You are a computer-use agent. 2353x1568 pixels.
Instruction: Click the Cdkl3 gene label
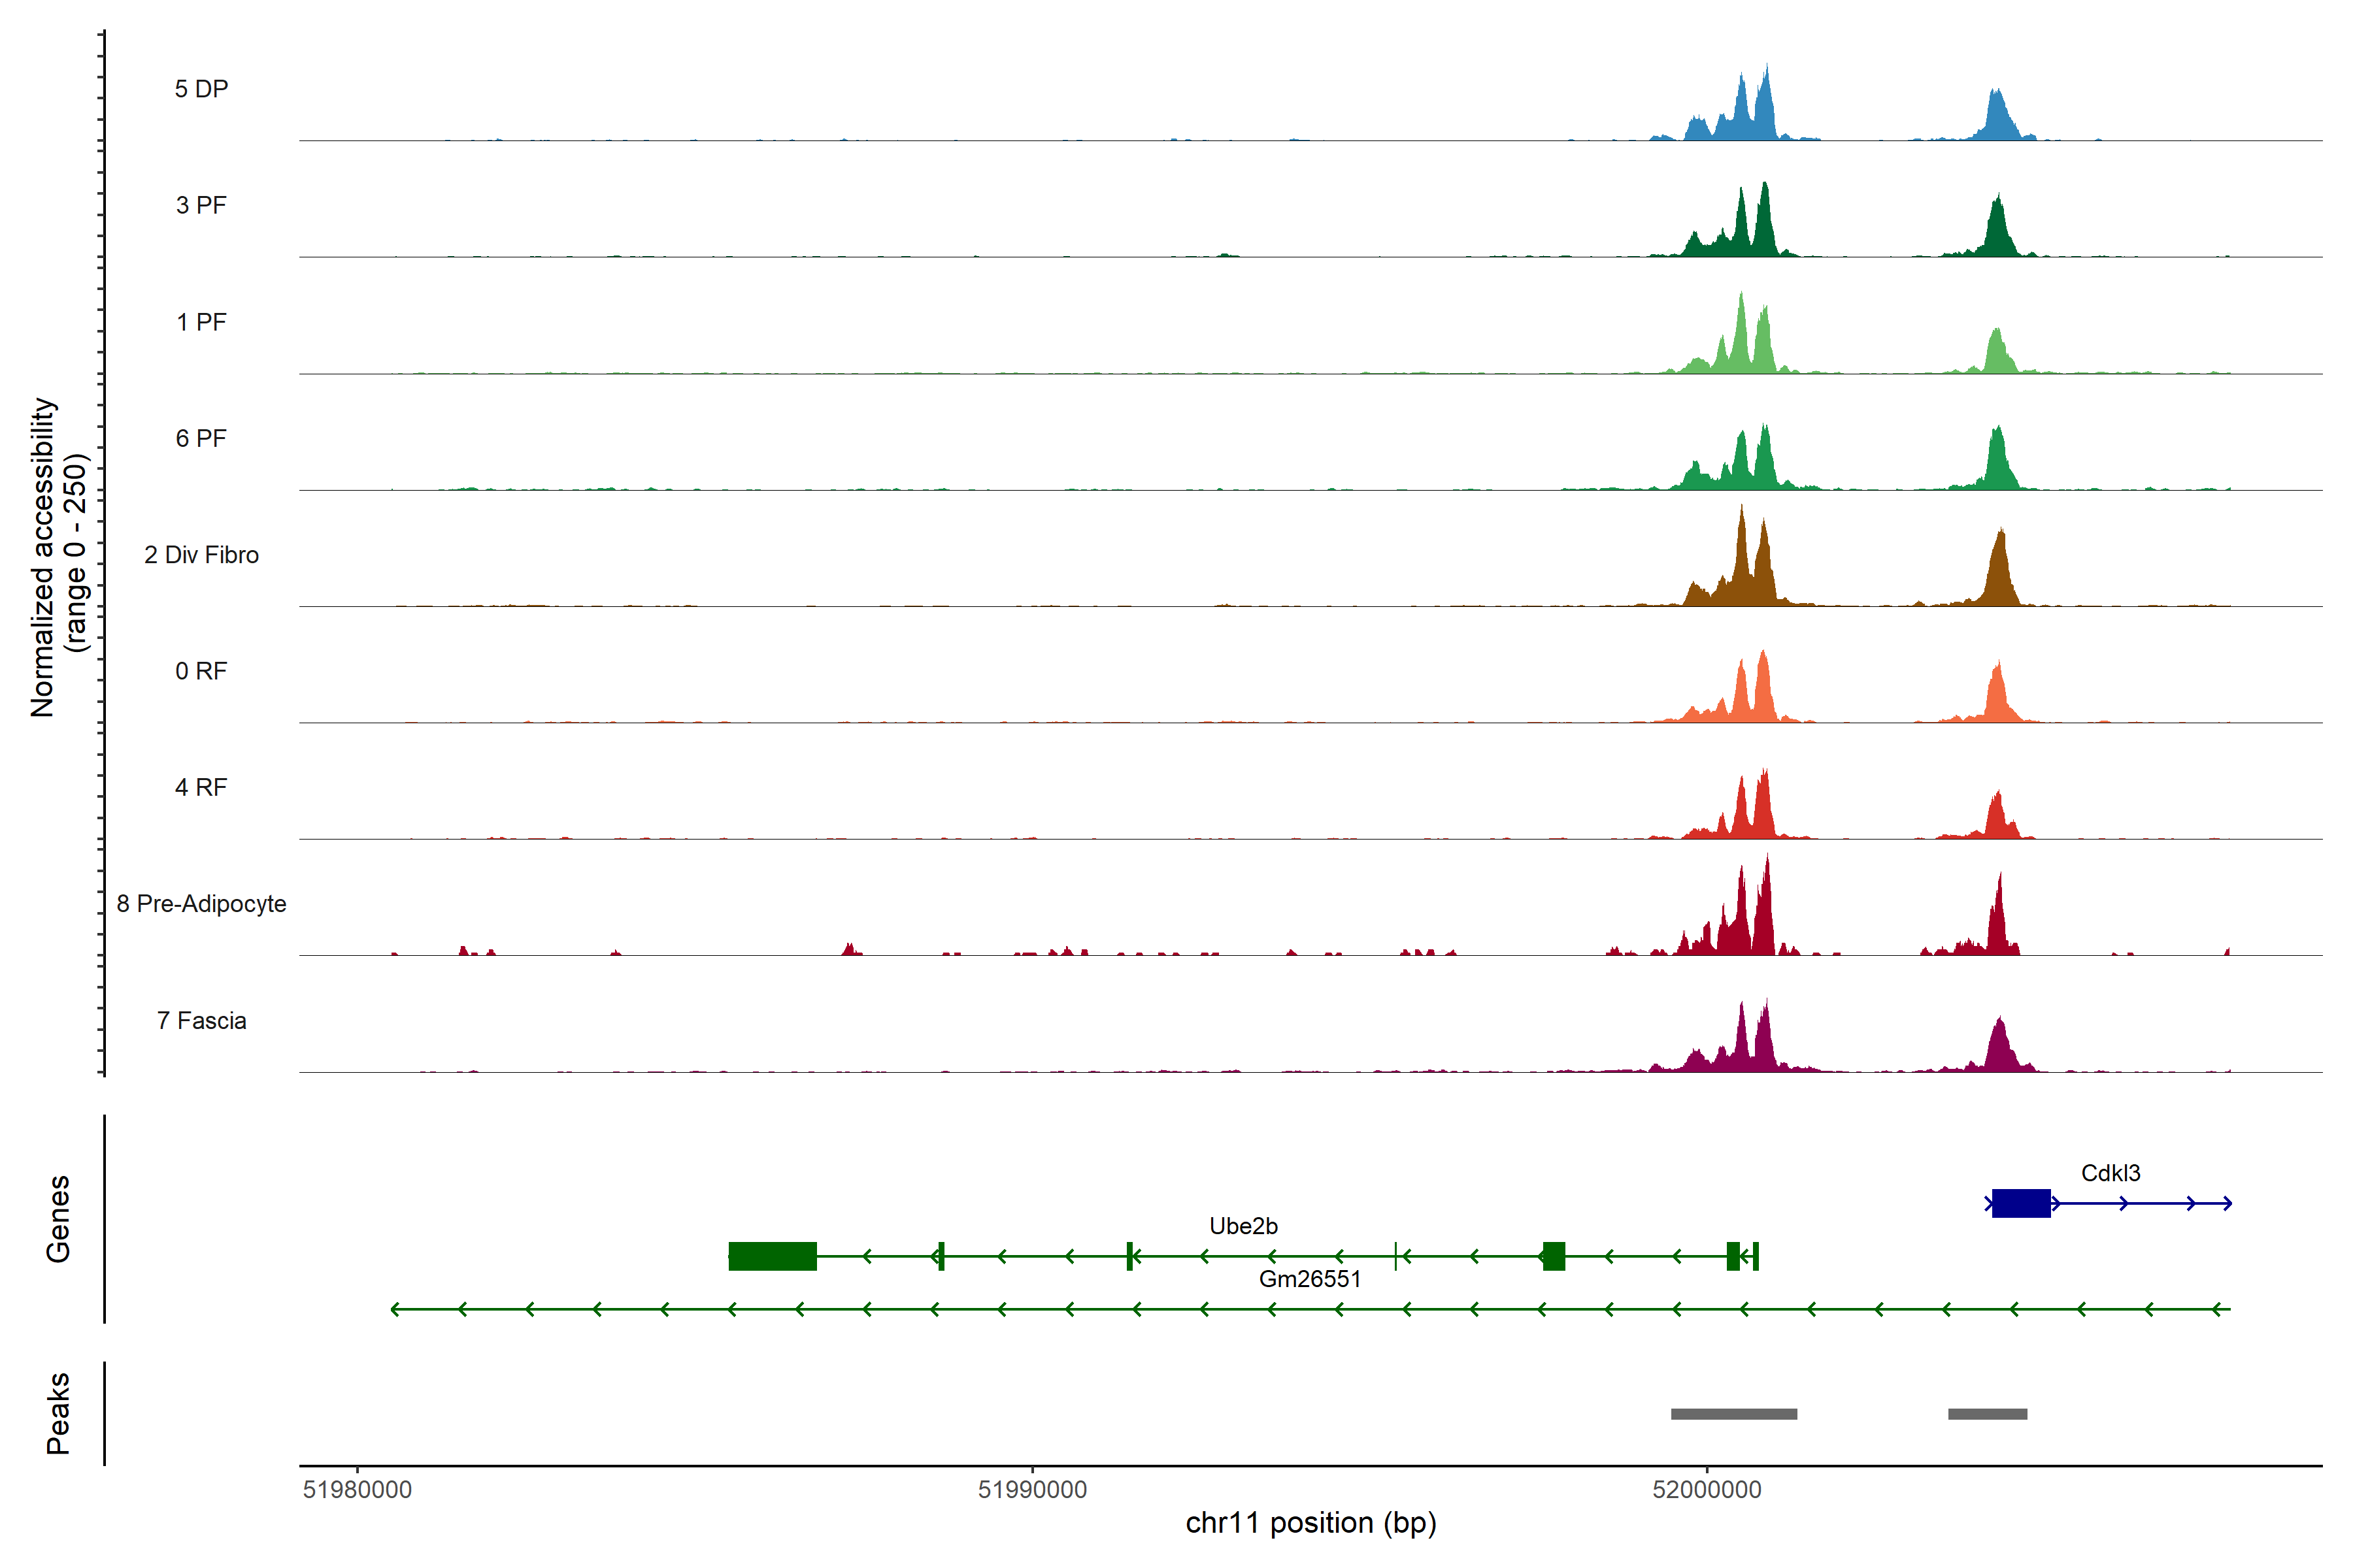click(2110, 1173)
